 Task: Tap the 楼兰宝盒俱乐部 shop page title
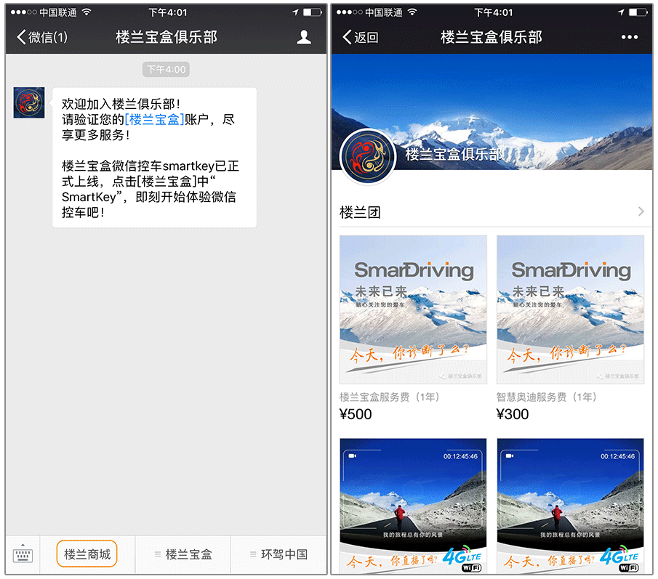(x=492, y=37)
